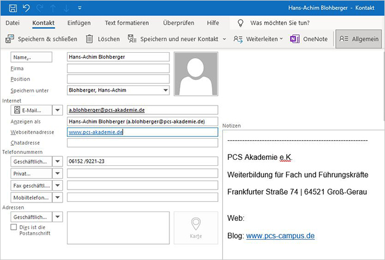Click the Save floppy disk icon
Image resolution: width=385 pixels, height=260 pixels.
click(13, 8)
